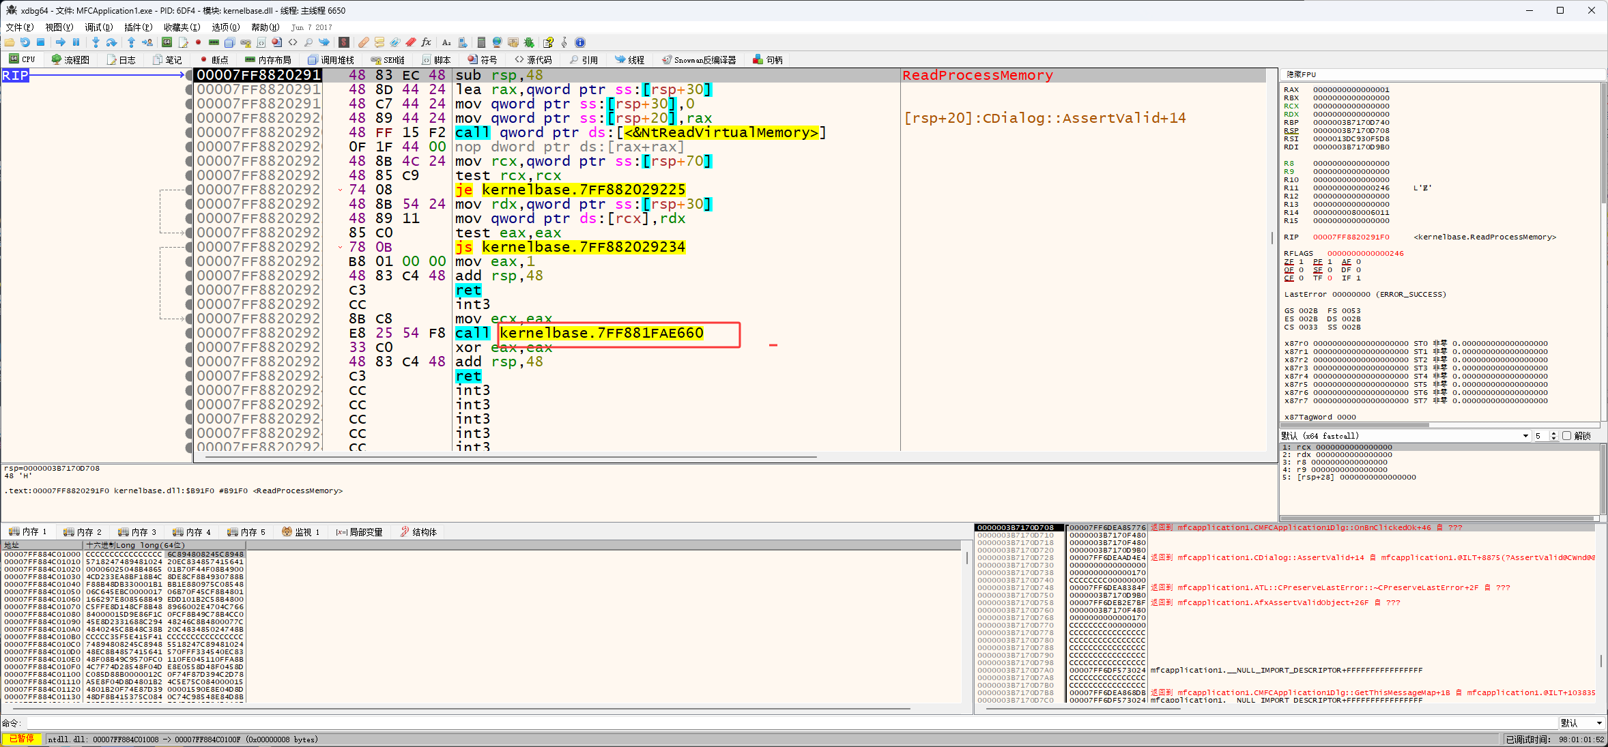
Task: Open the 调试(D) menu
Action: (98, 27)
